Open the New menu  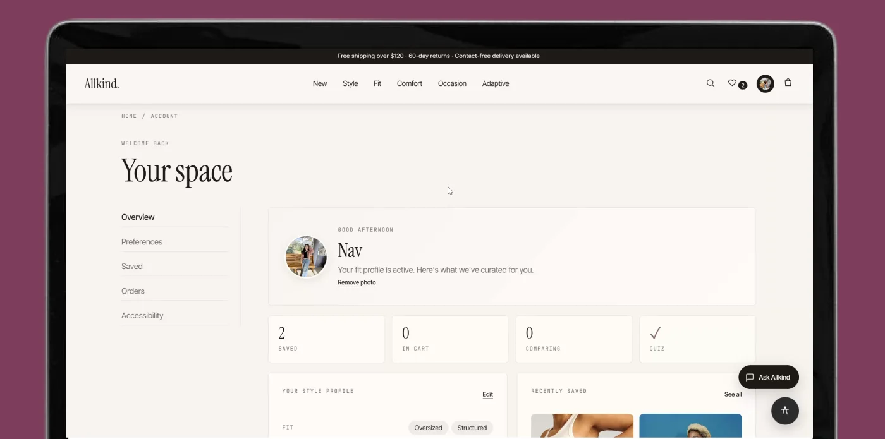point(320,83)
